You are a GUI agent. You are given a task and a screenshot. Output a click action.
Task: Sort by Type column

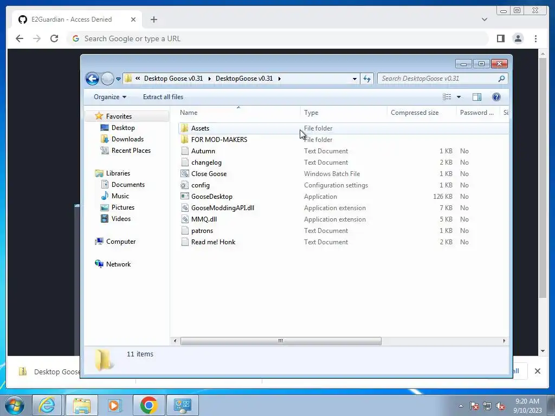pyautogui.click(x=344, y=113)
